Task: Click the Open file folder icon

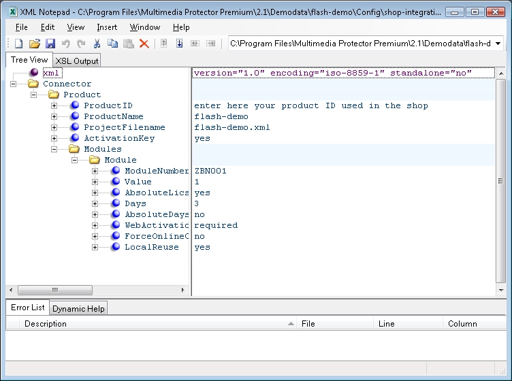Action: coord(34,44)
